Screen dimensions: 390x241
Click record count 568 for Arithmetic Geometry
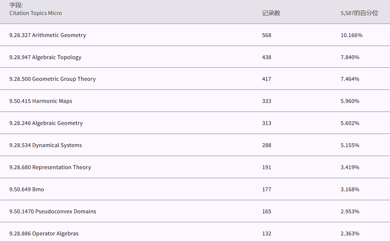(267, 35)
